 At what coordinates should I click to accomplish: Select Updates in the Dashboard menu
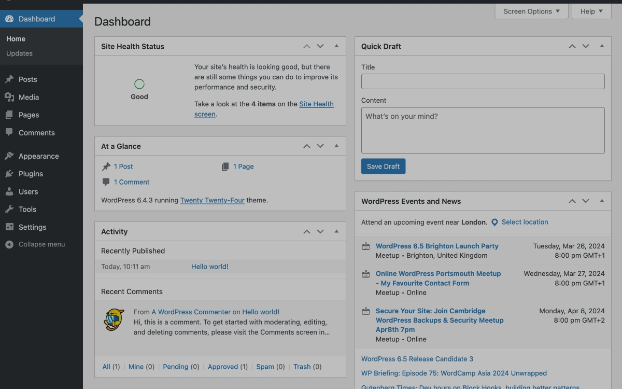(x=20, y=53)
